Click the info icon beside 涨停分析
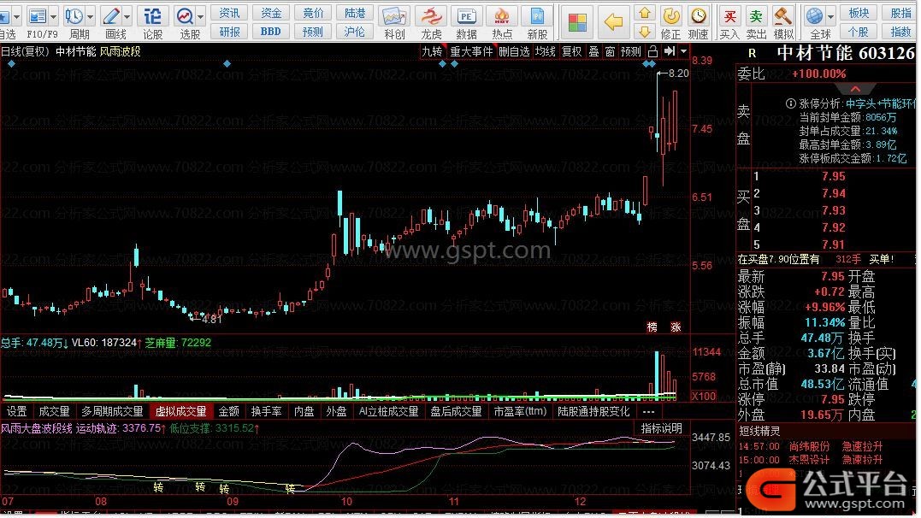 [x=791, y=103]
